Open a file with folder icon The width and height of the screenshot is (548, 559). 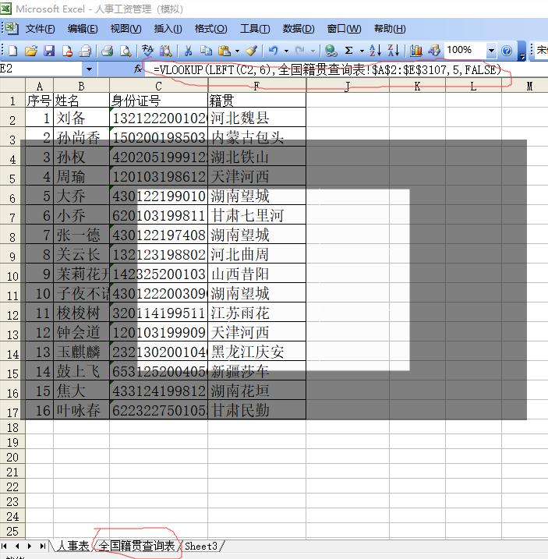tap(31, 51)
